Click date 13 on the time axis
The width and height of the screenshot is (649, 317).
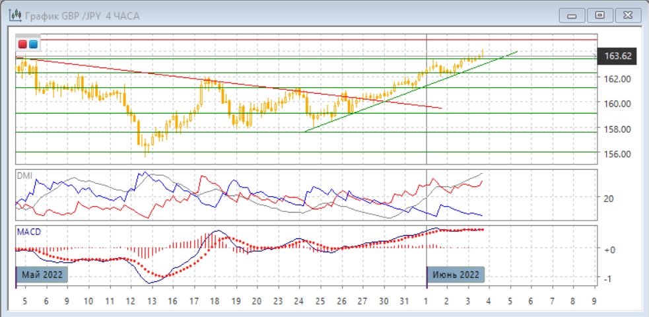tap(151, 300)
